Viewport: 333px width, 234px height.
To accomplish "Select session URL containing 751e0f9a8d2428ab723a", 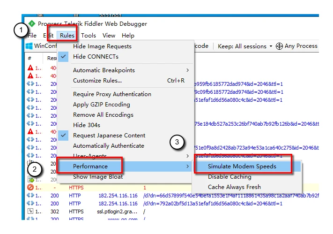I will tap(257, 148).
